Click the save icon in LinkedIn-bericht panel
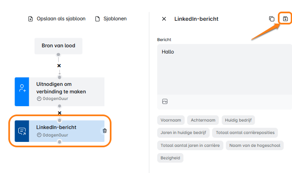292x173 pixels. [285, 19]
